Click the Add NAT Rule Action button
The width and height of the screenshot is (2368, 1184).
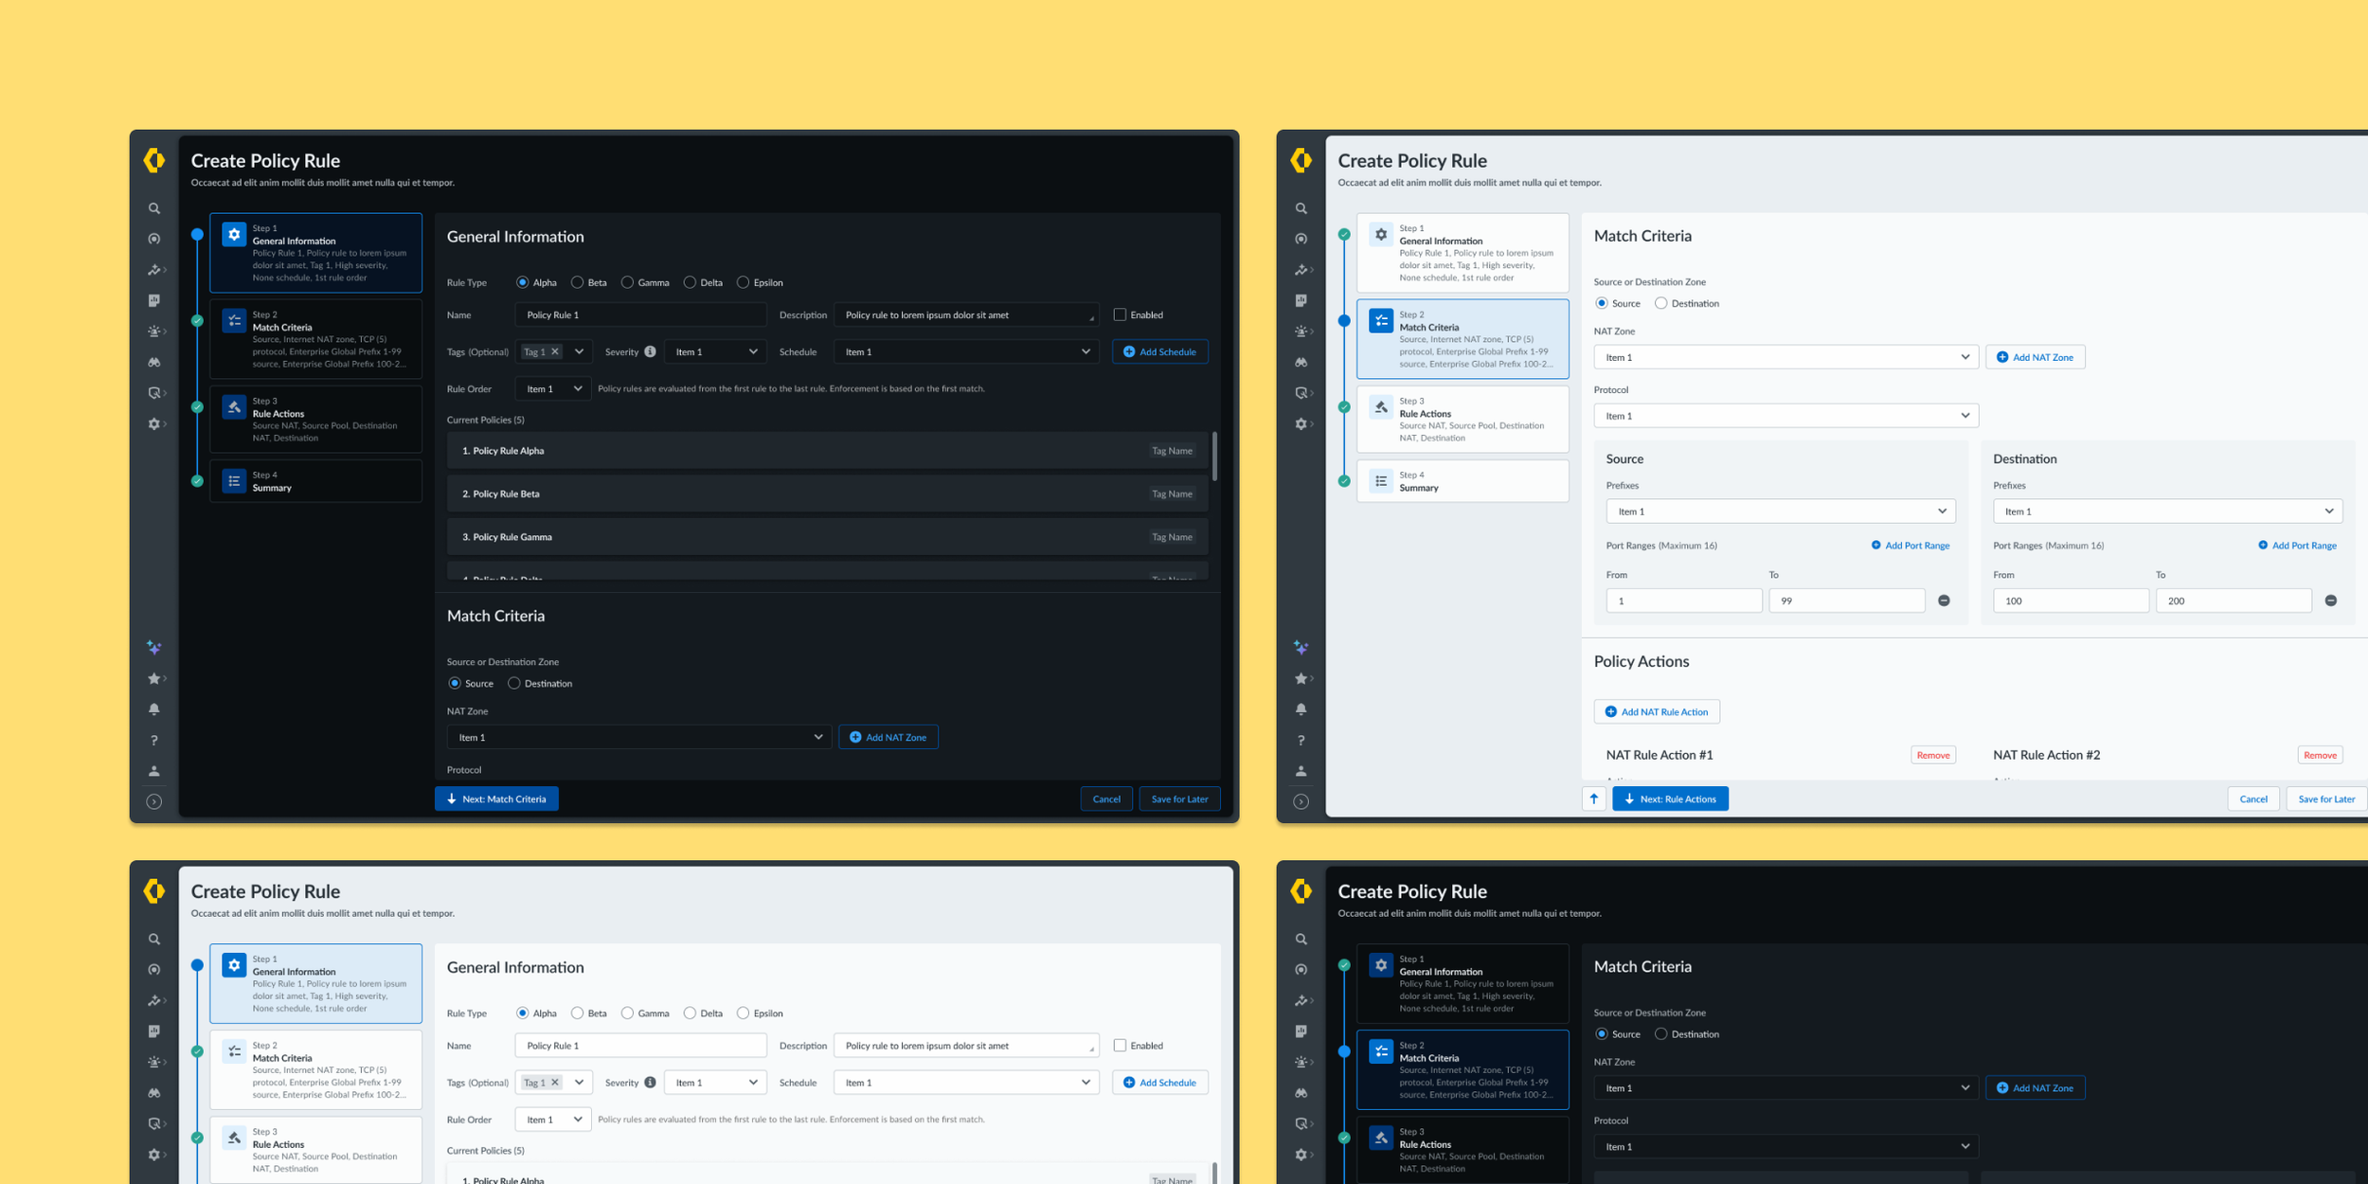(1656, 711)
